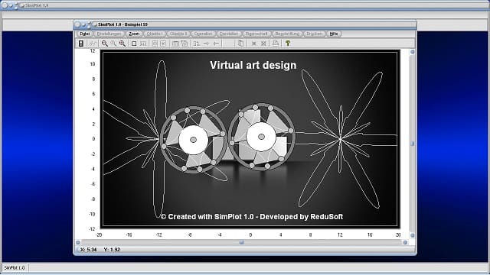Viewport: 490px width, 275px height.
Task: Click the middle handle of the vertical slider
Action: click(412, 144)
